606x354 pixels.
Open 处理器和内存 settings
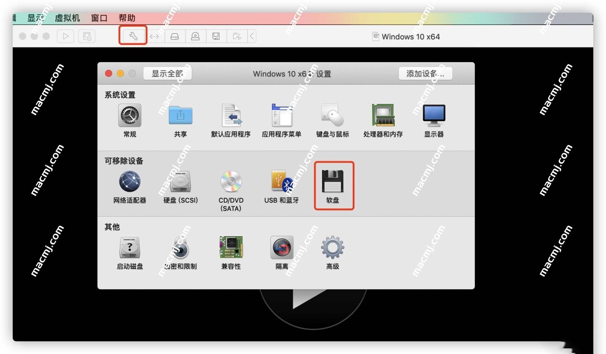(x=383, y=120)
